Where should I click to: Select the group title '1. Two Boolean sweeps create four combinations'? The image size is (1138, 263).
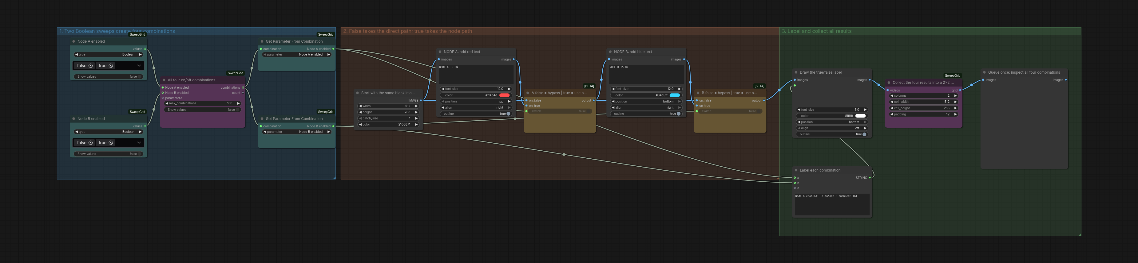(117, 31)
